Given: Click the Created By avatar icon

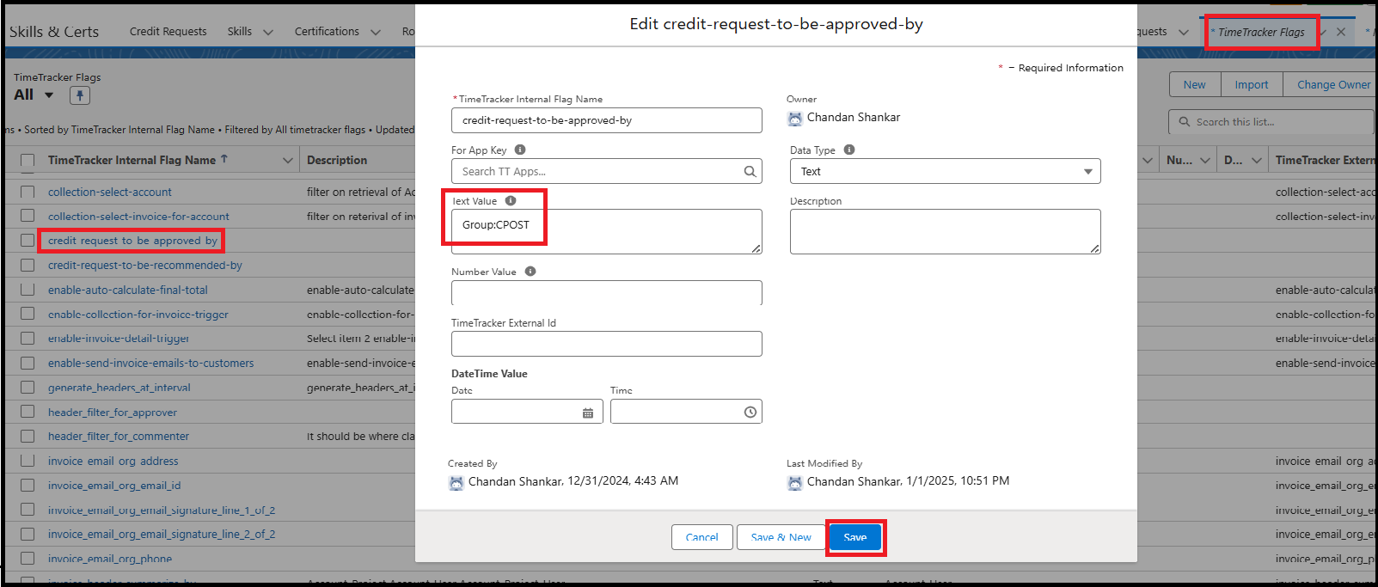Looking at the screenshot, I should click(x=456, y=483).
